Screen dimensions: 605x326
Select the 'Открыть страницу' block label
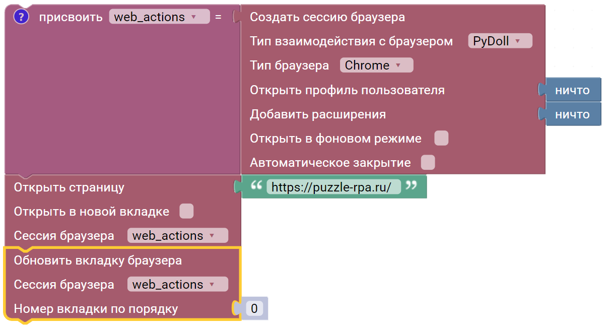pos(69,187)
